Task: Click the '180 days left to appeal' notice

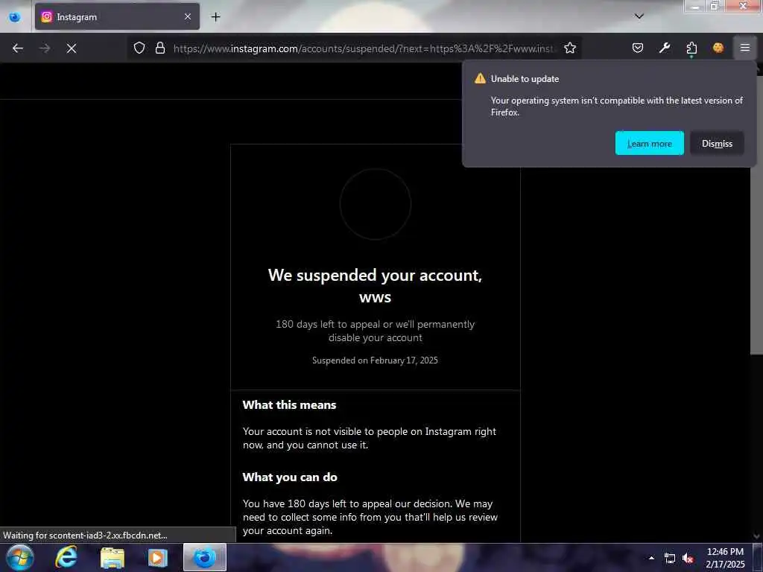Action: coord(375,331)
